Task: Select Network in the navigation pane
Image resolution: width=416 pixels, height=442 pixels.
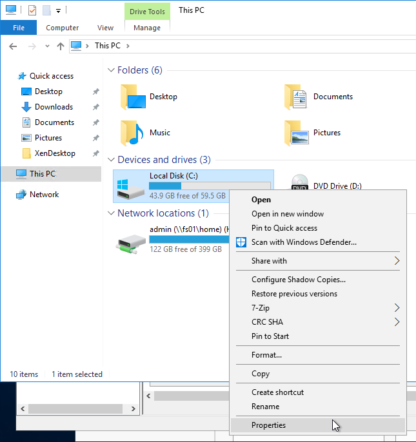Action: [x=45, y=195]
